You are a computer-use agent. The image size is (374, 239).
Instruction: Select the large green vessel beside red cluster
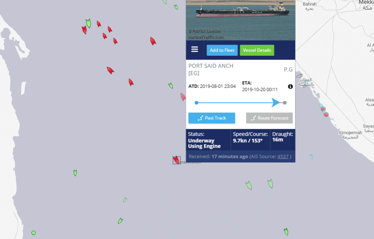pyautogui.click(x=88, y=23)
